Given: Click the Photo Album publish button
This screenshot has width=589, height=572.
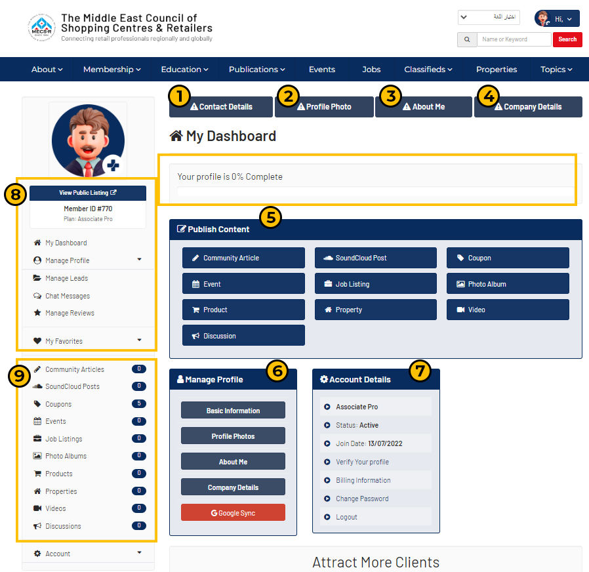Looking at the screenshot, I should pos(508,284).
